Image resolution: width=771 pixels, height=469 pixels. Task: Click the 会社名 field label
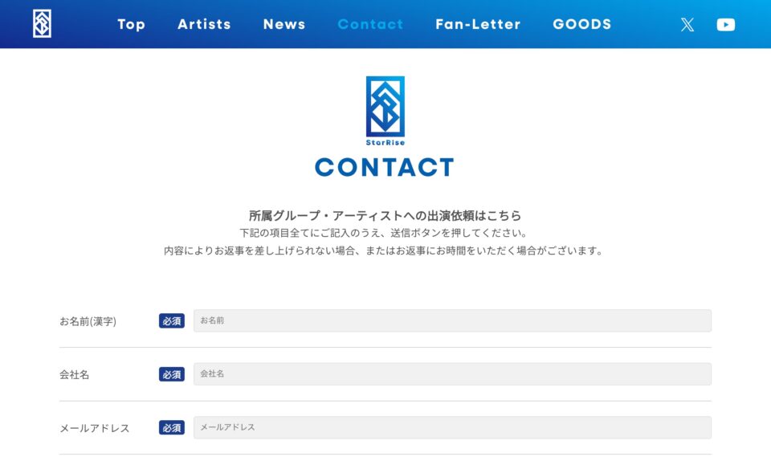click(75, 375)
